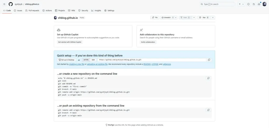The width and height of the screenshot is (269, 128).
Task: Expand the dropdown arrow next to Star
Action: pos(213,18)
